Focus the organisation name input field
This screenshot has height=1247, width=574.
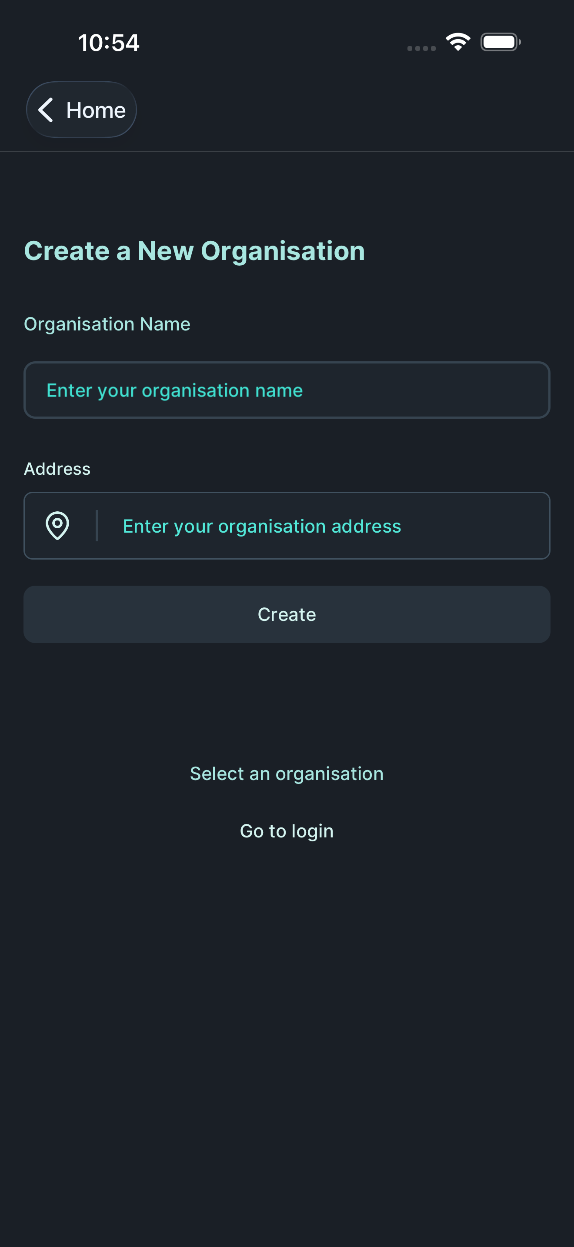click(287, 390)
